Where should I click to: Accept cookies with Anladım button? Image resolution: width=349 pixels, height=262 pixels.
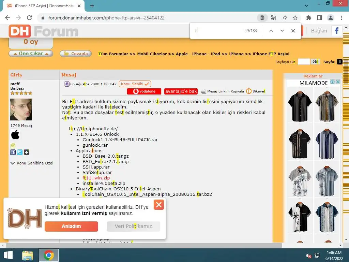tap(71, 227)
